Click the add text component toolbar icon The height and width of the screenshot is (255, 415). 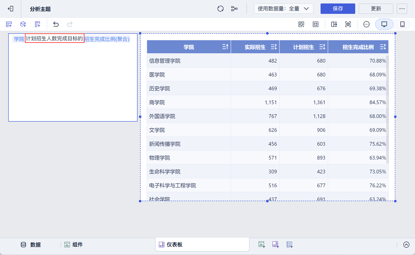point(37,24)
